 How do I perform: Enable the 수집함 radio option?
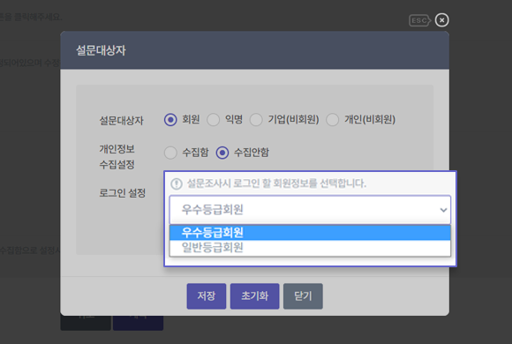coord(170,153)
